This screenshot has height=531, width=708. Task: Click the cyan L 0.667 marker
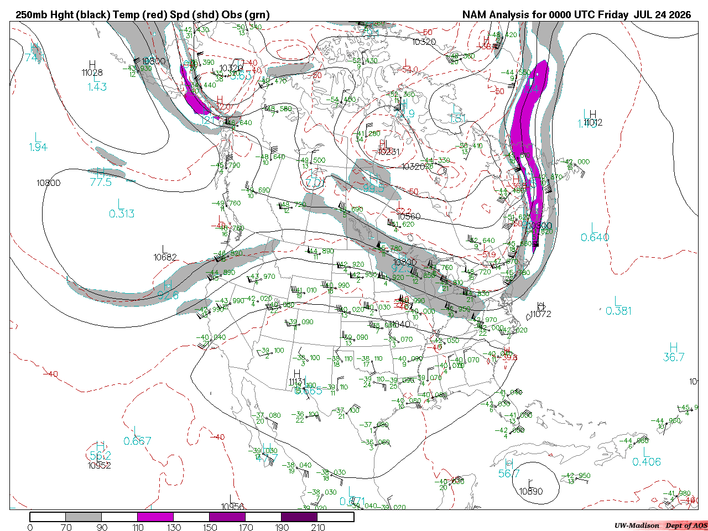click(x=137, y=436)
